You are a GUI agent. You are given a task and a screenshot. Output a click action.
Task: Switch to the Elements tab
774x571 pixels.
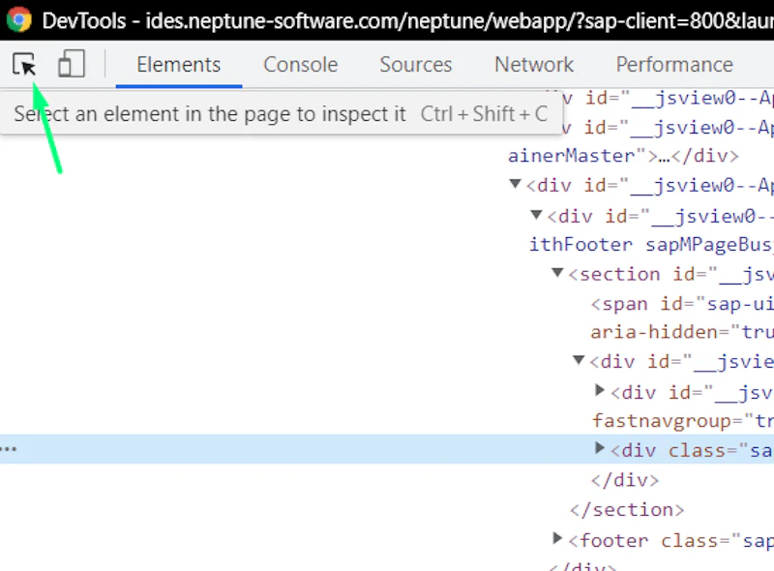click(179, 65)
